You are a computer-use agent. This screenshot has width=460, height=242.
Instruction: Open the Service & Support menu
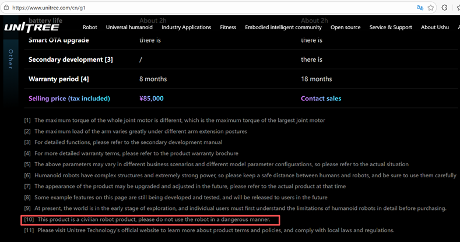coord(391,27)
